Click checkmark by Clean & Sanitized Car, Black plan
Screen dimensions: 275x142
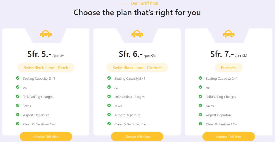pos(18,124)
